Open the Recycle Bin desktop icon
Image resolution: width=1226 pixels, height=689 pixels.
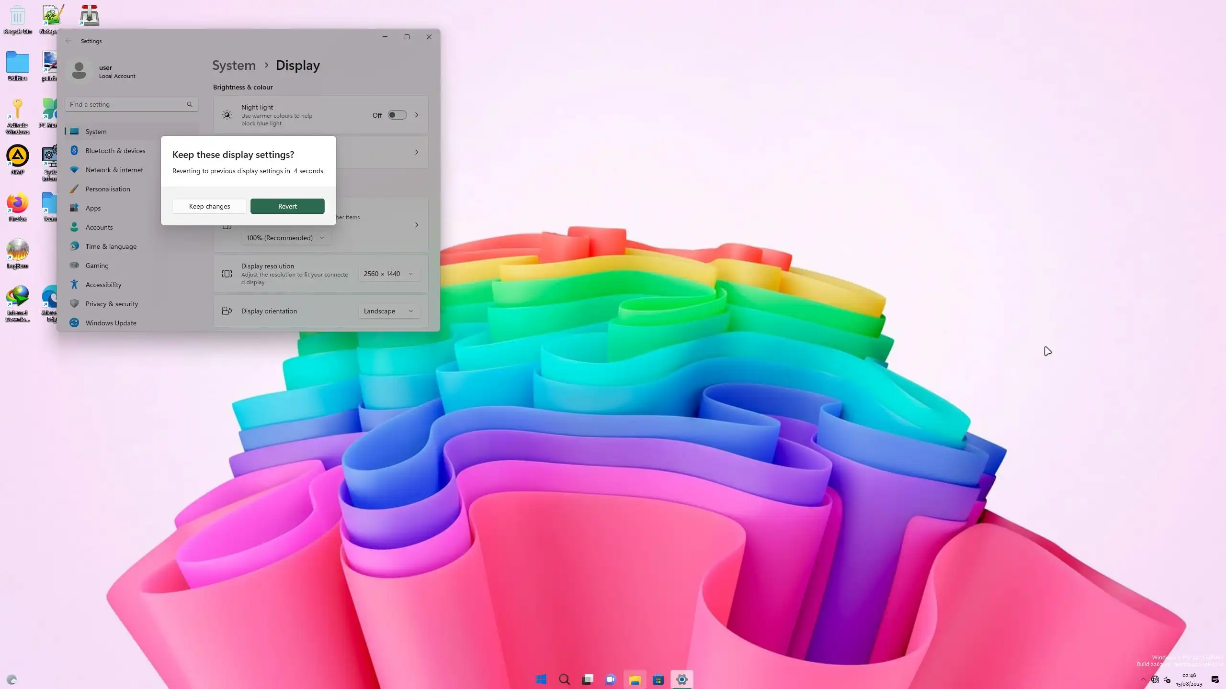pyautogui.click(x=18, y=18)
